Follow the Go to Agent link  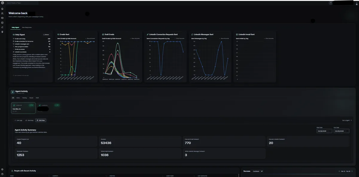pos(347,120)
